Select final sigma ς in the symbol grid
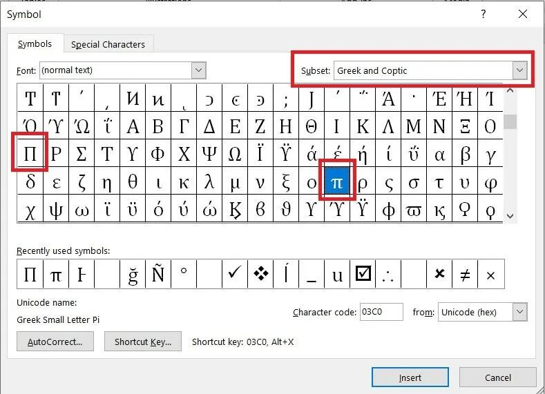The height and width of the screenshot is (394, 545). point(388,181)
